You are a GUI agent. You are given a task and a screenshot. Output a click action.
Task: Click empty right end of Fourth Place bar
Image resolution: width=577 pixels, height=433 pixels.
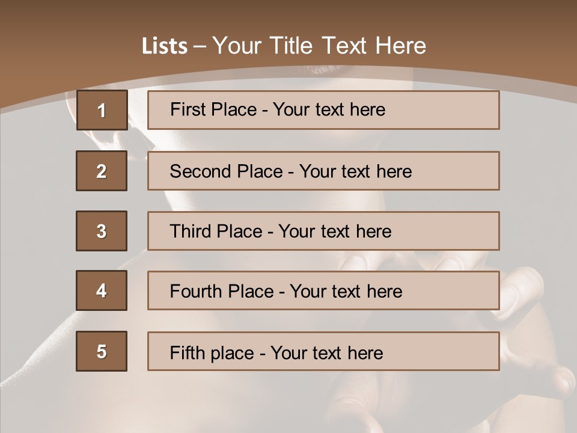460,291
